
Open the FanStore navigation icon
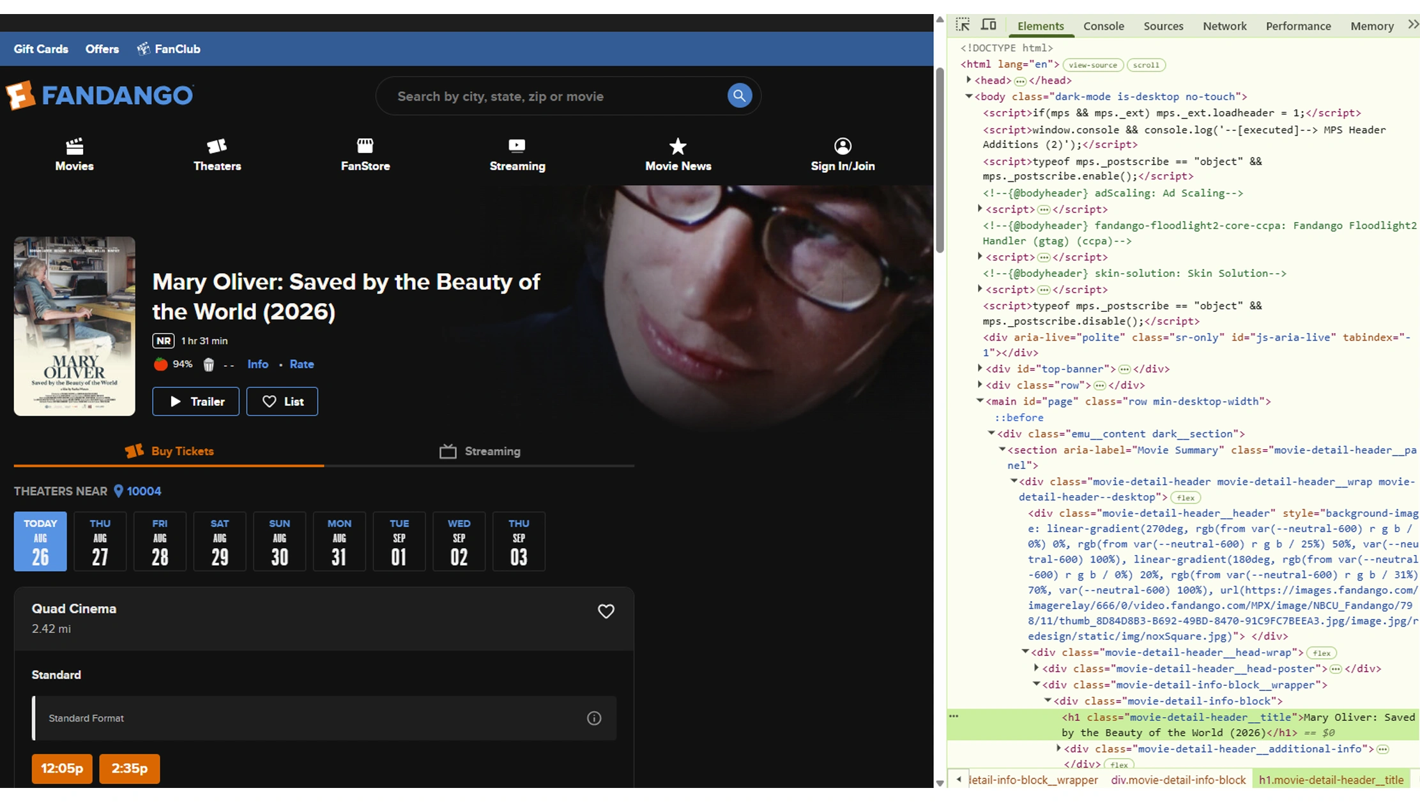click(x=365, y=146)
